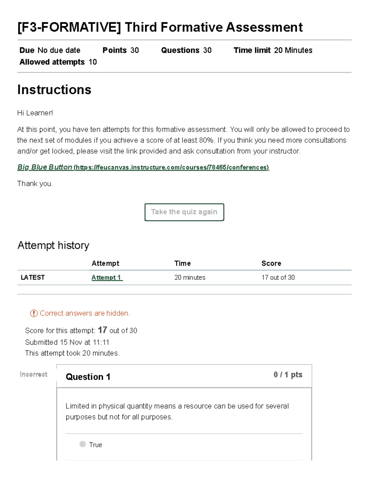
Task: Click the Attempt column header
Action: (x=105, y=263)
